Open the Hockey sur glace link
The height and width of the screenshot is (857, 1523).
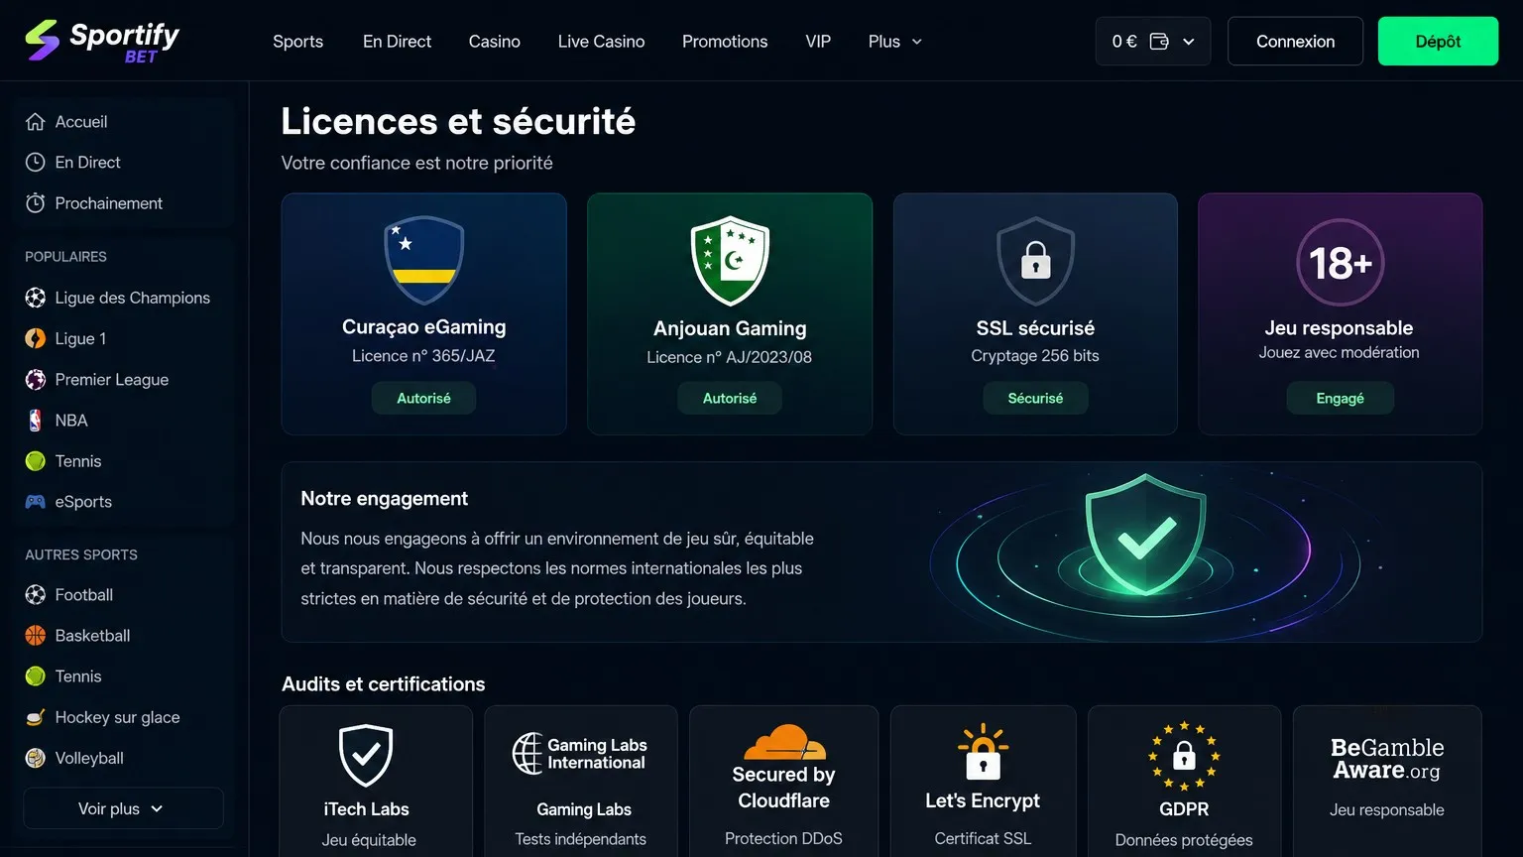tap(118, 717)
